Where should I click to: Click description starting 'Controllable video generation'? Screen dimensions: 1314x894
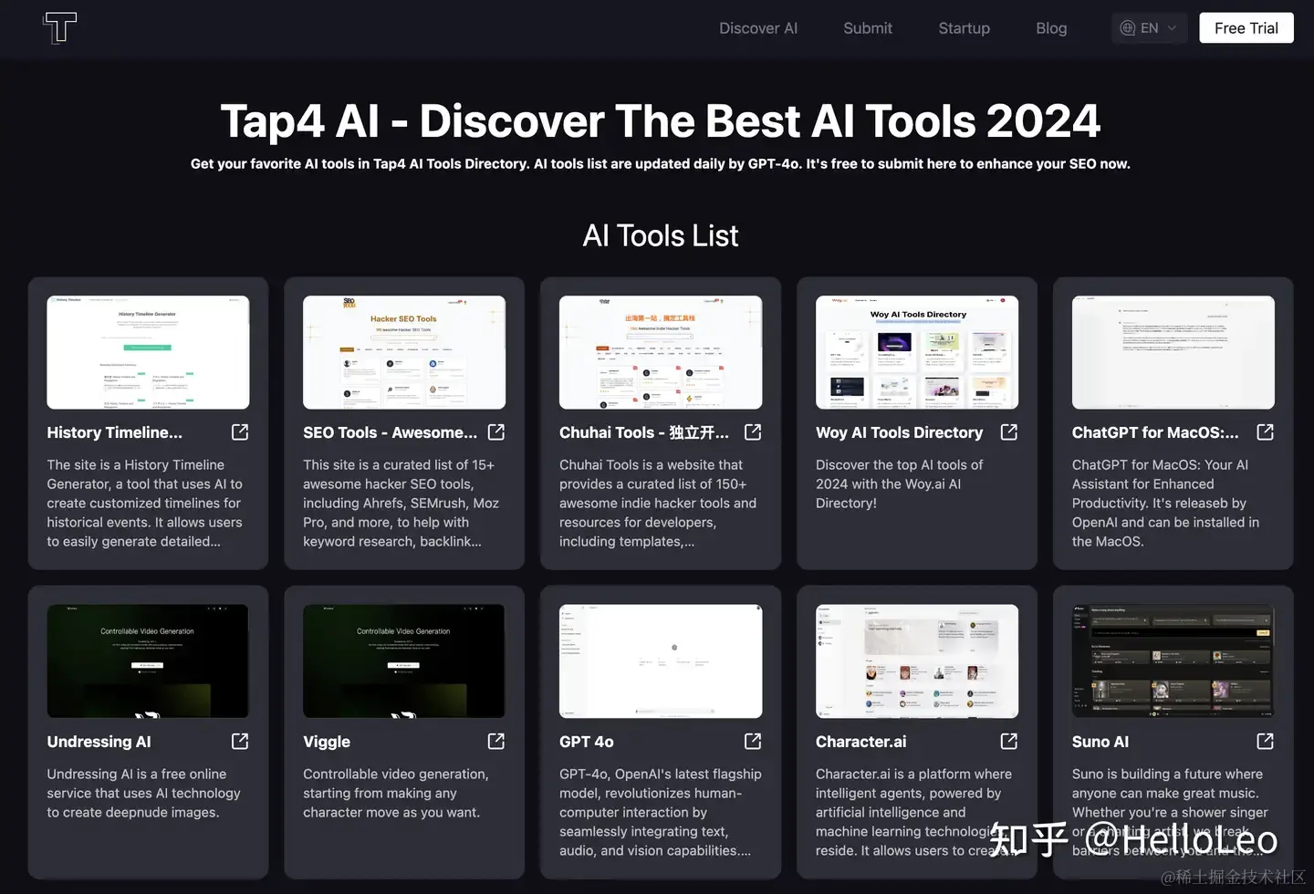[396, 793]
